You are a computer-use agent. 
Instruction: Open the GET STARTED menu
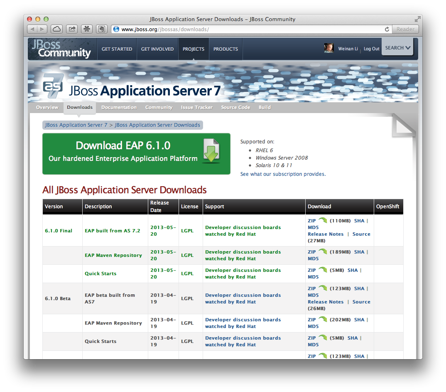point(117,49)
